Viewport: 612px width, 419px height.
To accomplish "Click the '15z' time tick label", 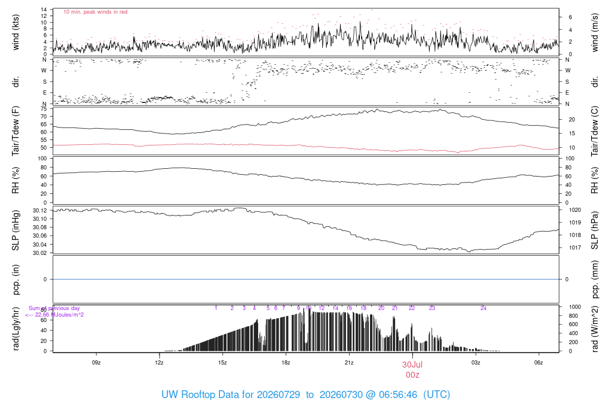I will 222,363.
